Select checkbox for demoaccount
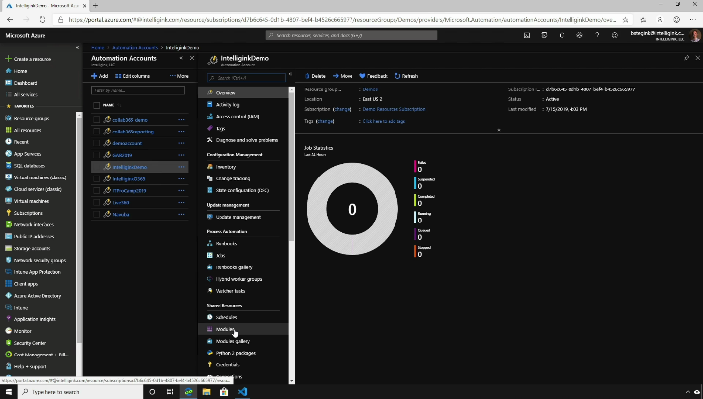 click(97, 143)
